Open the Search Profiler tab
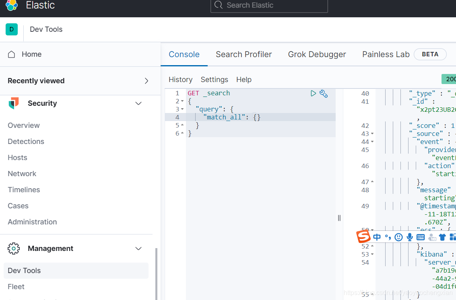 pyautogui.click(x=244, y=54)
